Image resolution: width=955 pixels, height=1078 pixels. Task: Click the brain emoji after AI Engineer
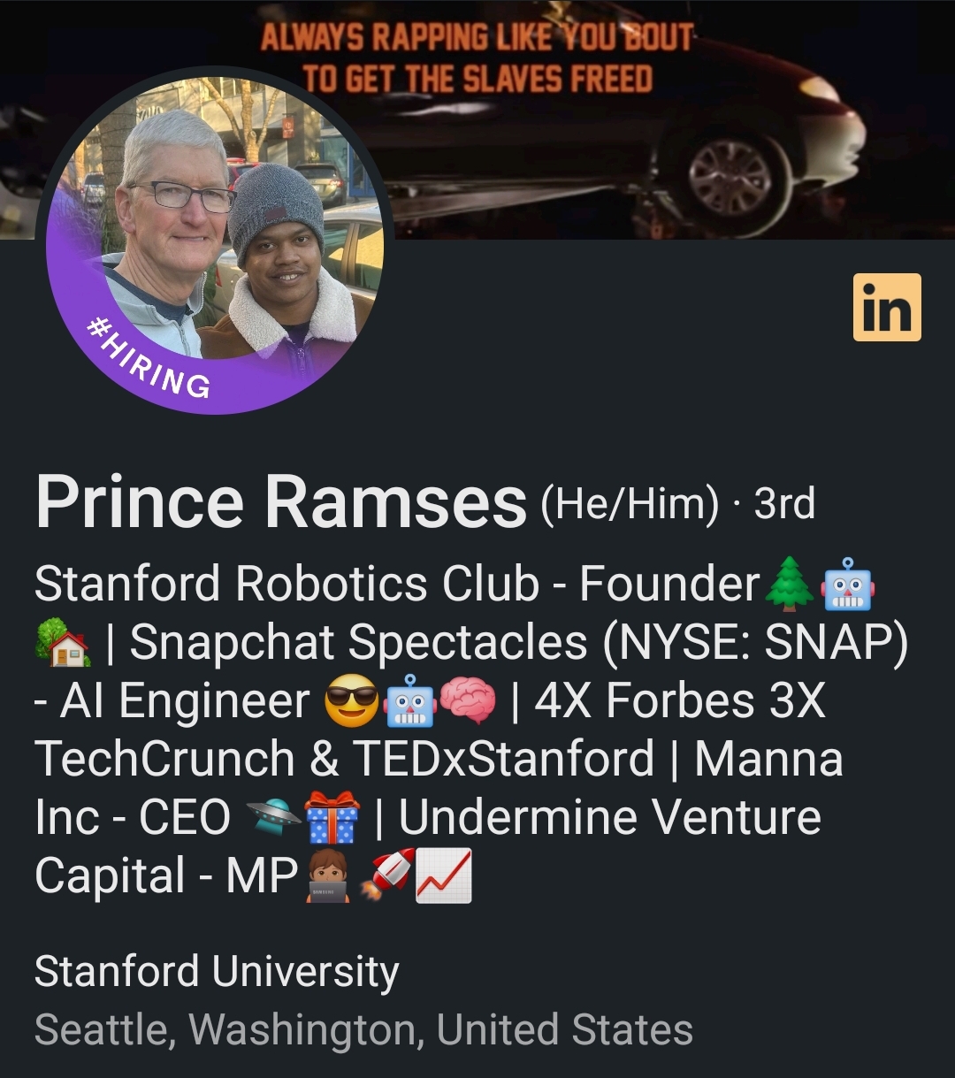point(468,702)
